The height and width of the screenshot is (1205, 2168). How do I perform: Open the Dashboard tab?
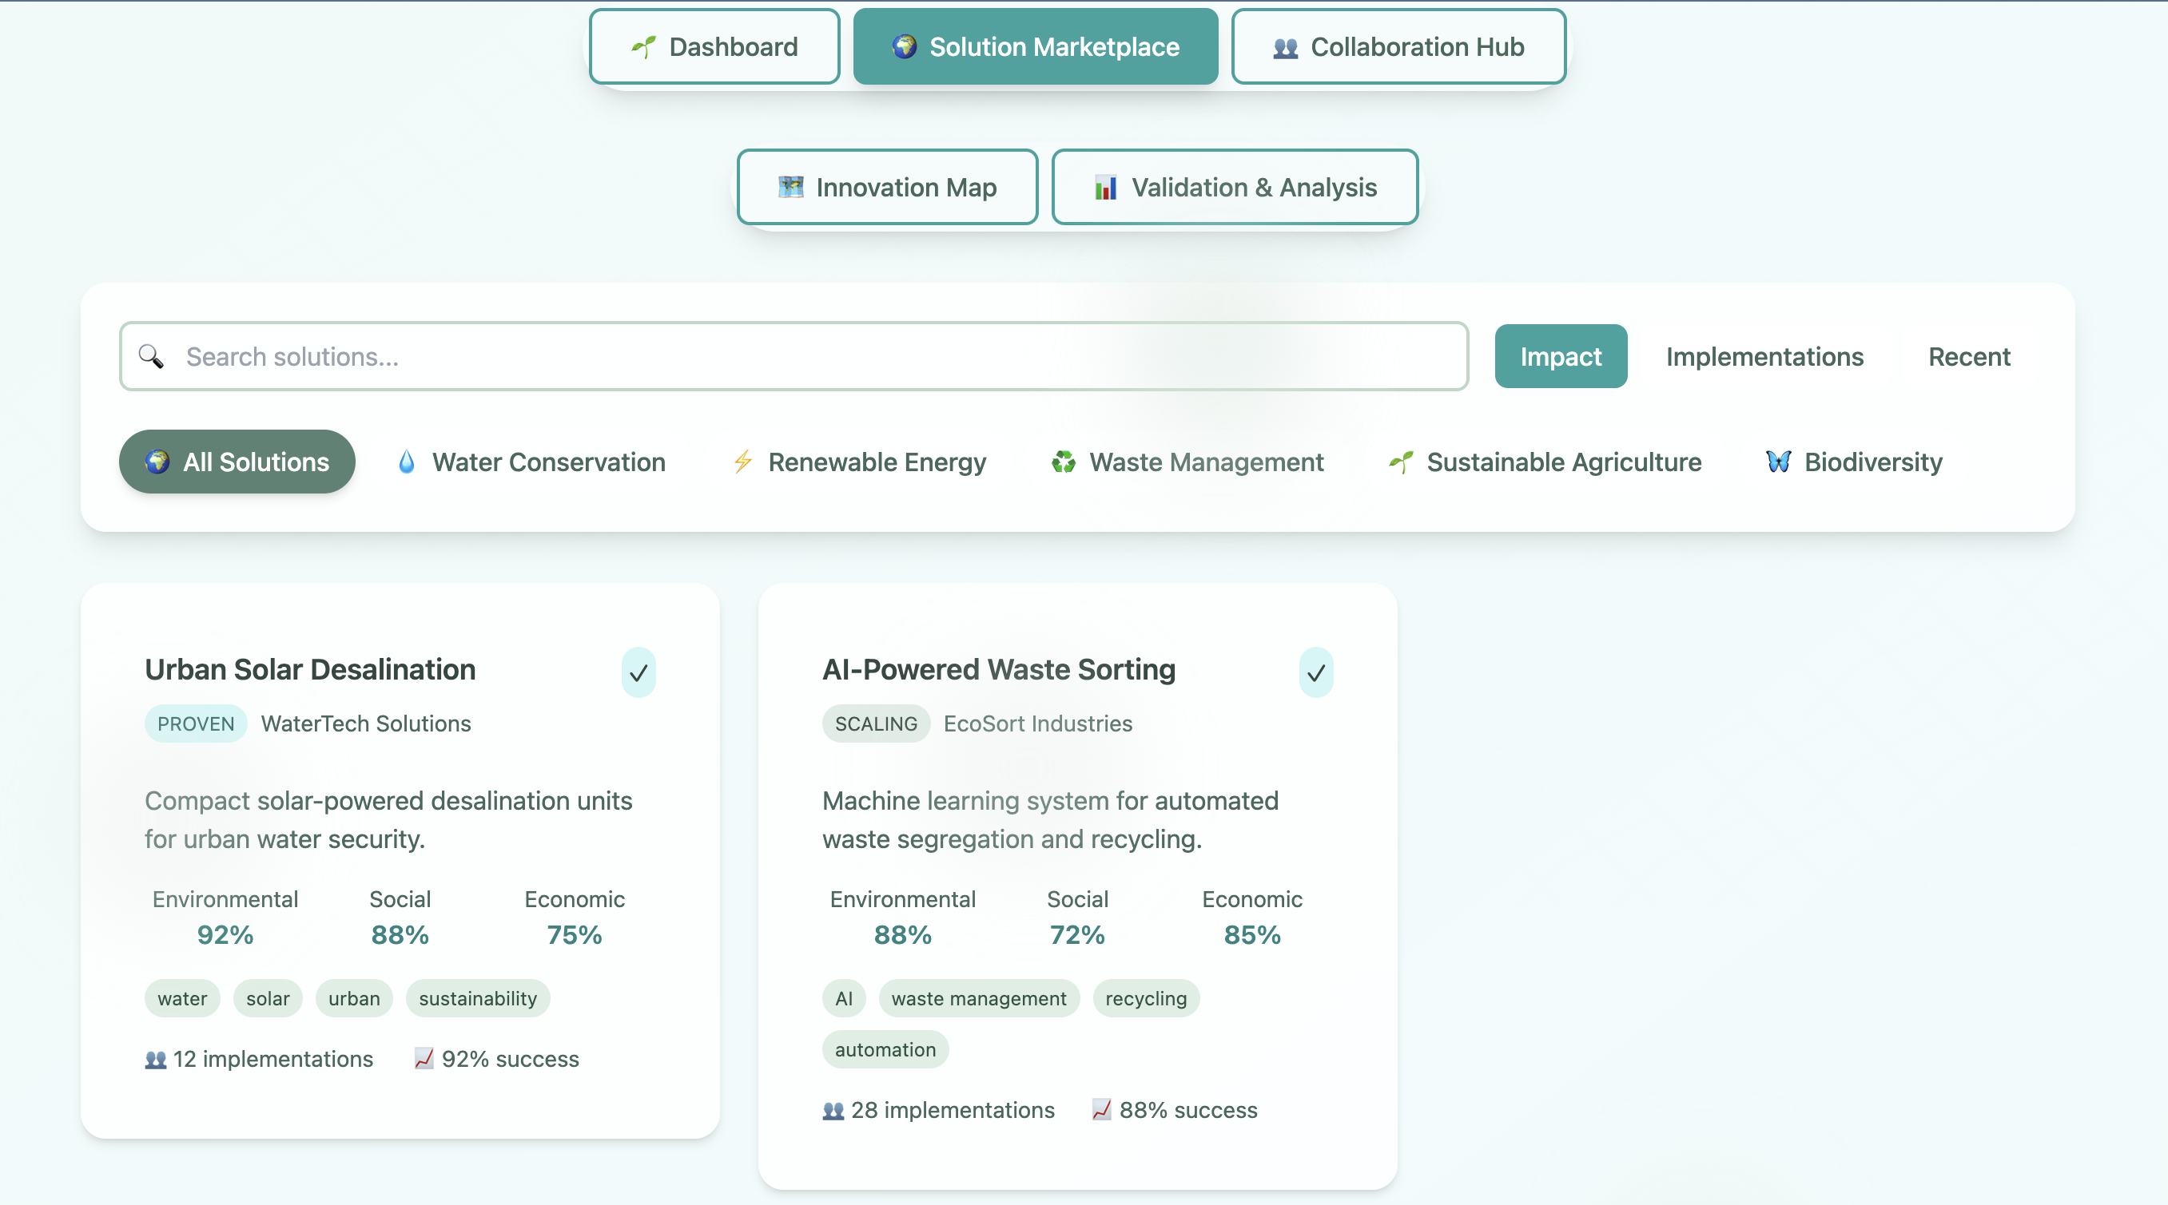pos(714,47)
